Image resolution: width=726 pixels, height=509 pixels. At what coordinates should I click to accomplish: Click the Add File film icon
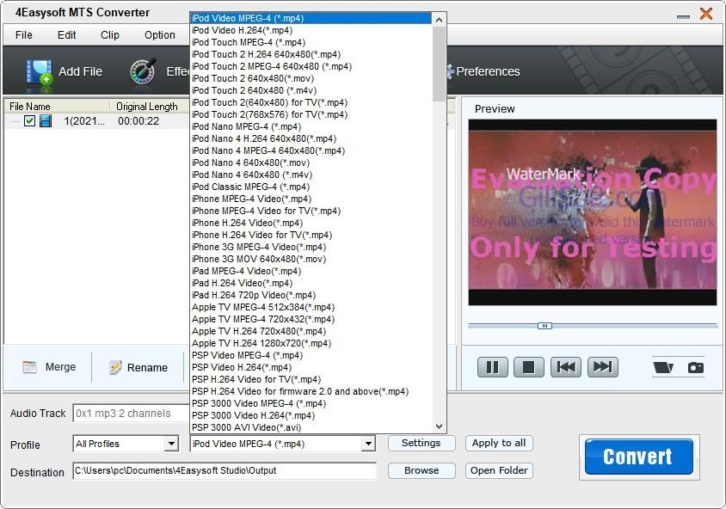point(39,71)
